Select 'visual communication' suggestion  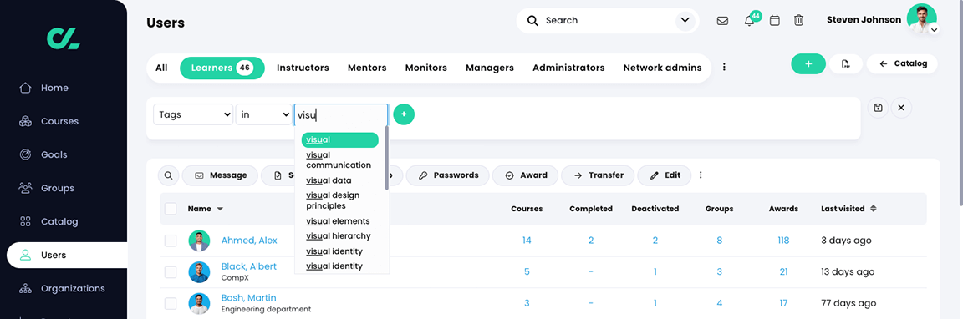(x=339, y=160)
